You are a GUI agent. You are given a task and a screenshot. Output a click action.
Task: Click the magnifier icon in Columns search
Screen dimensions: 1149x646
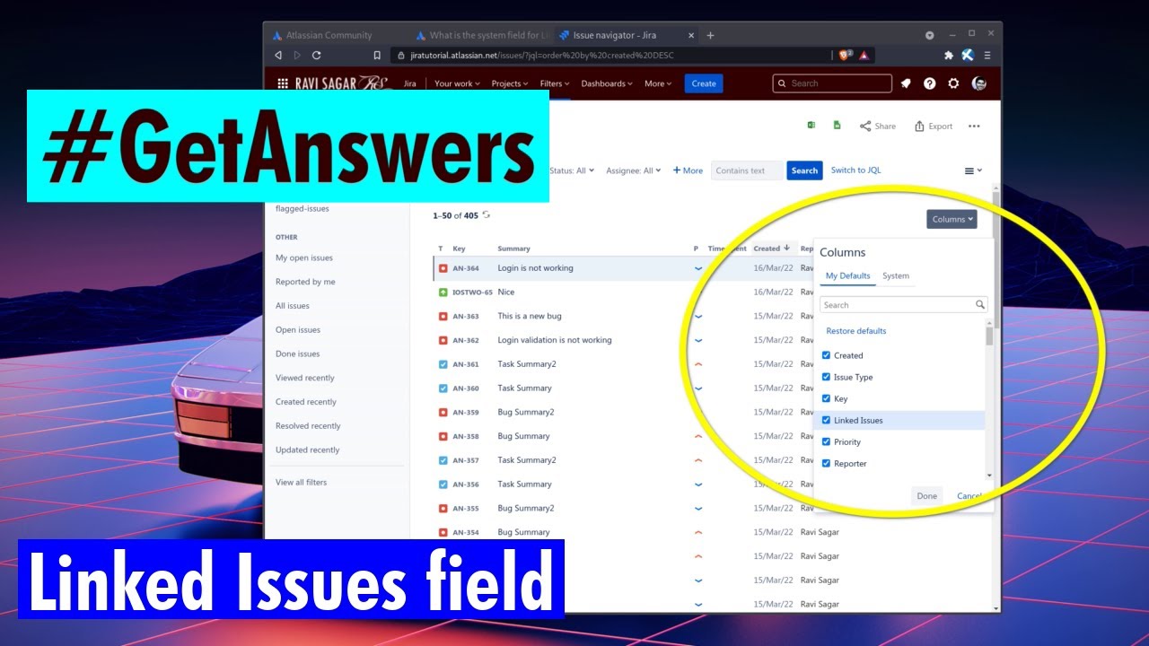tap(980, 305)
